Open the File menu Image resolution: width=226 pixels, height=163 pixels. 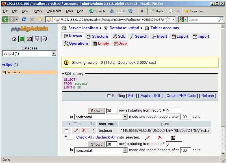(x=5, y=11)
